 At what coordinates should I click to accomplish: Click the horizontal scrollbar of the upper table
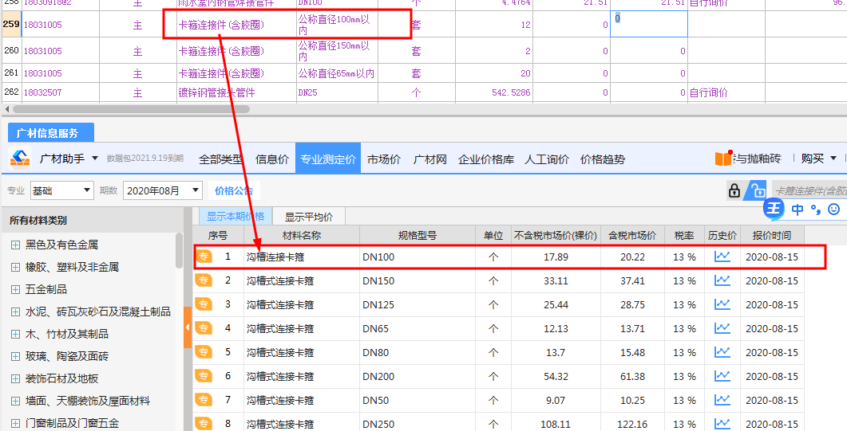tap(131, 109)
